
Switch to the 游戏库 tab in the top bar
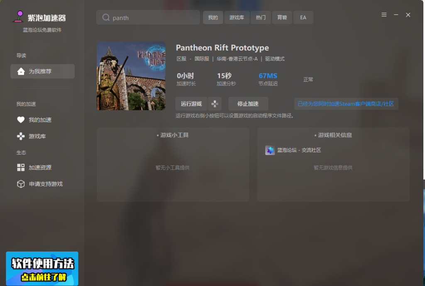[237, 17]
